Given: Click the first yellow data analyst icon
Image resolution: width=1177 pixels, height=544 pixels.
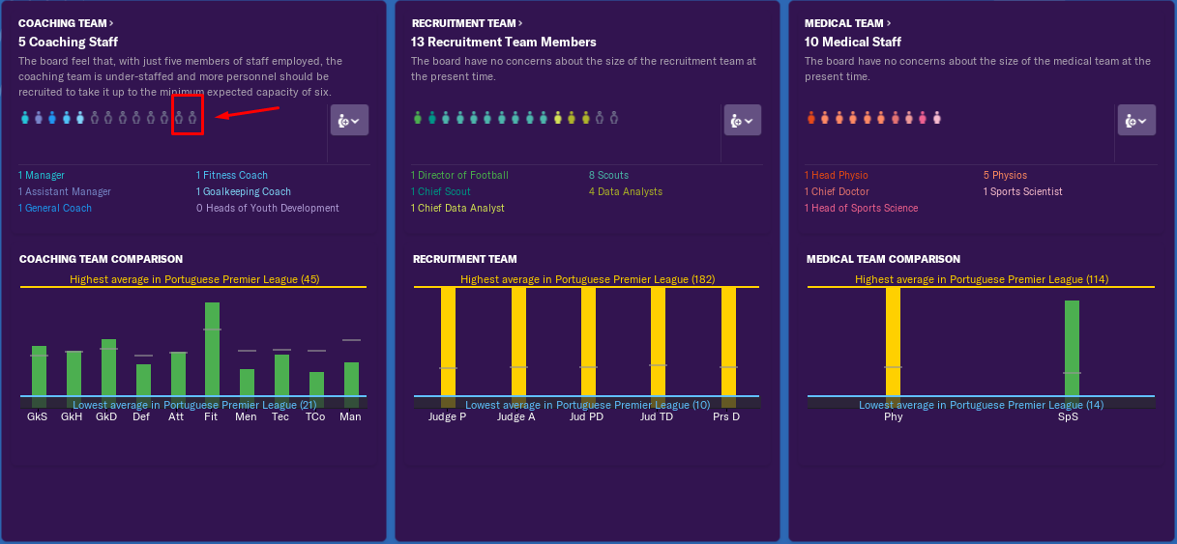Looking at the screenshot, I should [x=558, y=119].
